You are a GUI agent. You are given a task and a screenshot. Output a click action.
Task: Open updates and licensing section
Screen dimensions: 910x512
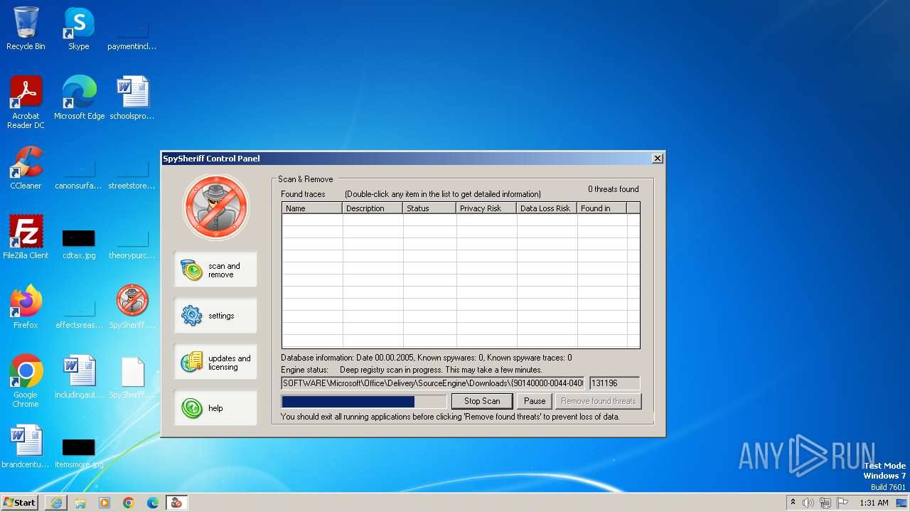click(215, 362)
